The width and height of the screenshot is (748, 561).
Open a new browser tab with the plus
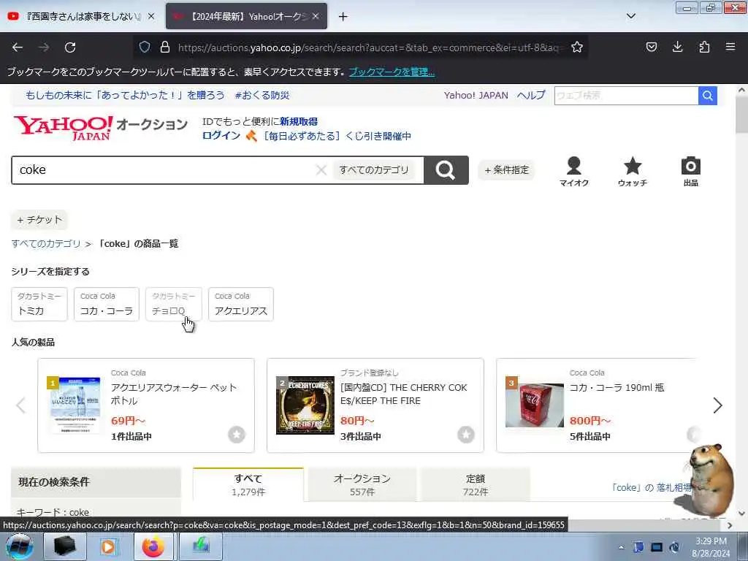click(343, 17)
